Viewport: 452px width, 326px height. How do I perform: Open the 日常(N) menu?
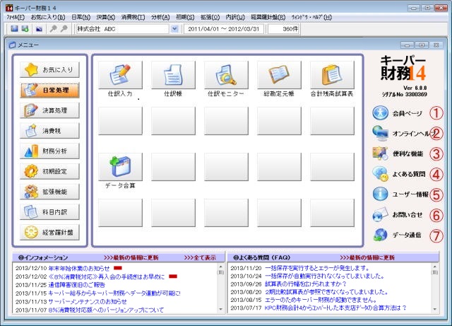coord(81,17)
